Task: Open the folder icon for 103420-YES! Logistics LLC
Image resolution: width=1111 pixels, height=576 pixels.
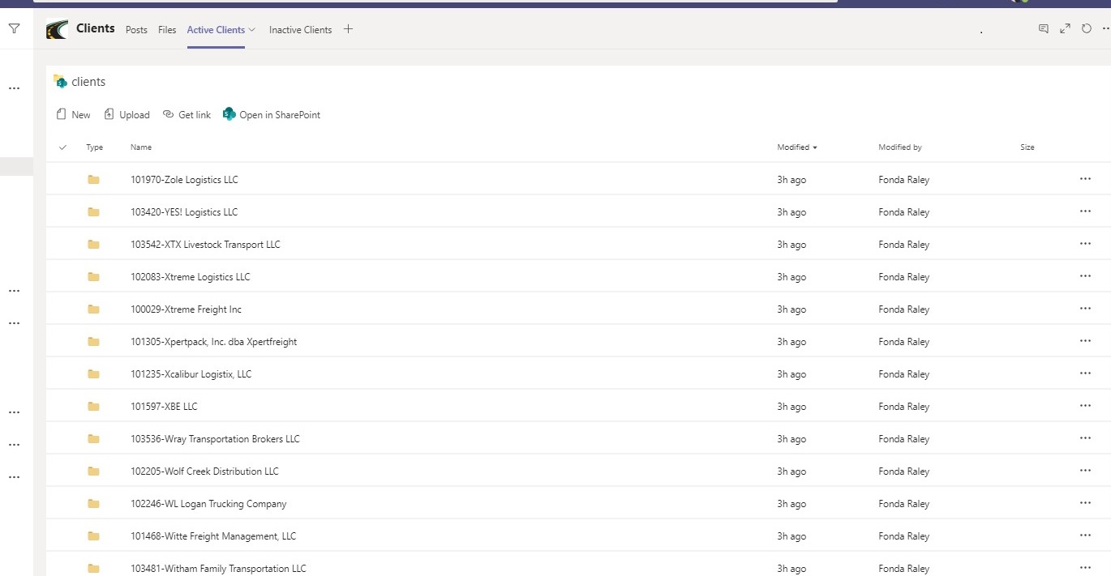Action: [93, 211]
